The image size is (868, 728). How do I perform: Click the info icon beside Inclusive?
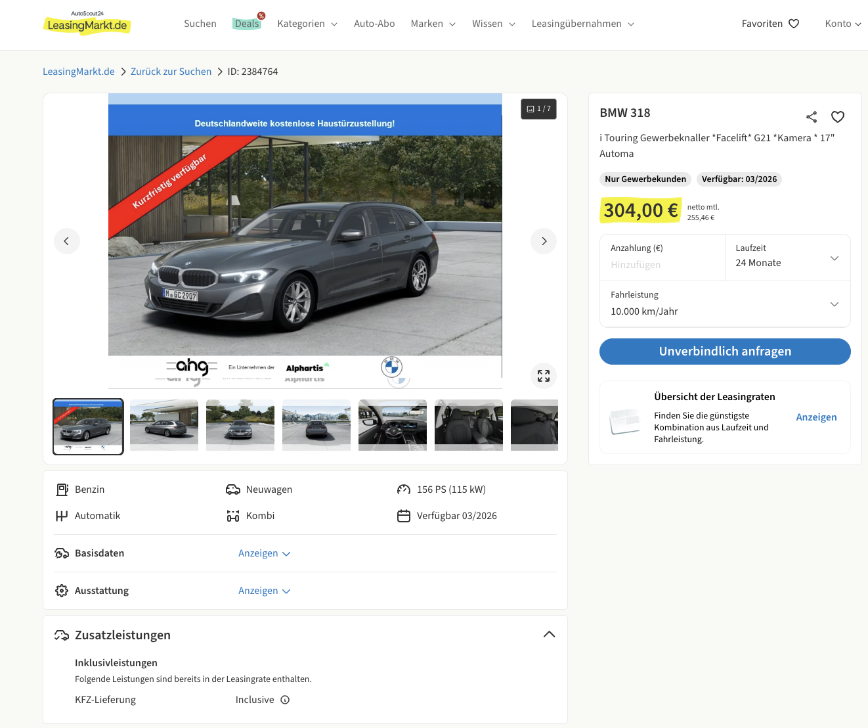click(x=285, y=700)
